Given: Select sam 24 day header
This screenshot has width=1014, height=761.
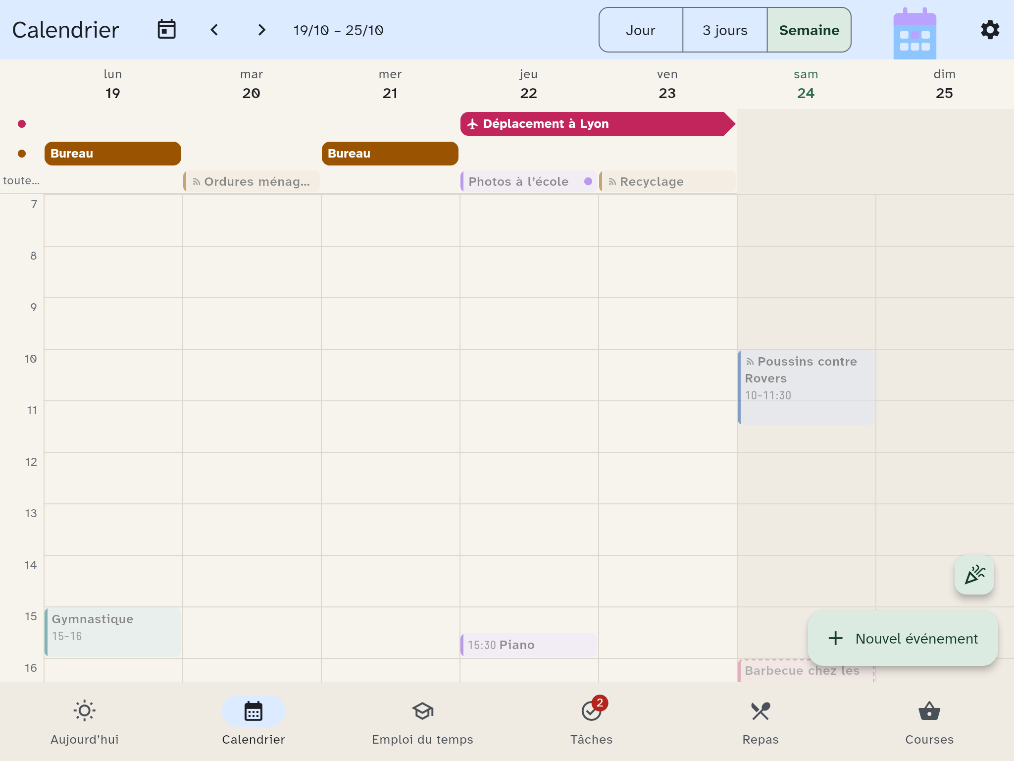Looking at the screenshot, I should tap(806, 84).
